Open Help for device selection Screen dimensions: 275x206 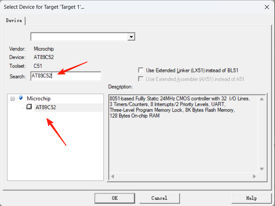point(251,198)
